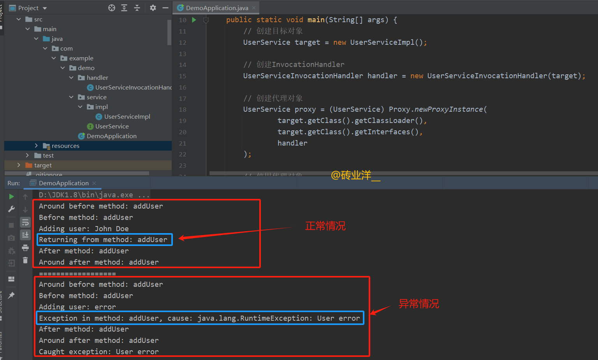Toggle Soft-Wrap in console
This screenshot has height=360, width=598.
25,222
